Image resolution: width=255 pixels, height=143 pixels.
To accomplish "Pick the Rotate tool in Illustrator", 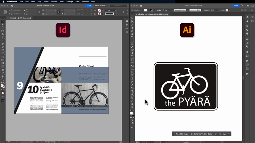I will (x=132, y=56).
